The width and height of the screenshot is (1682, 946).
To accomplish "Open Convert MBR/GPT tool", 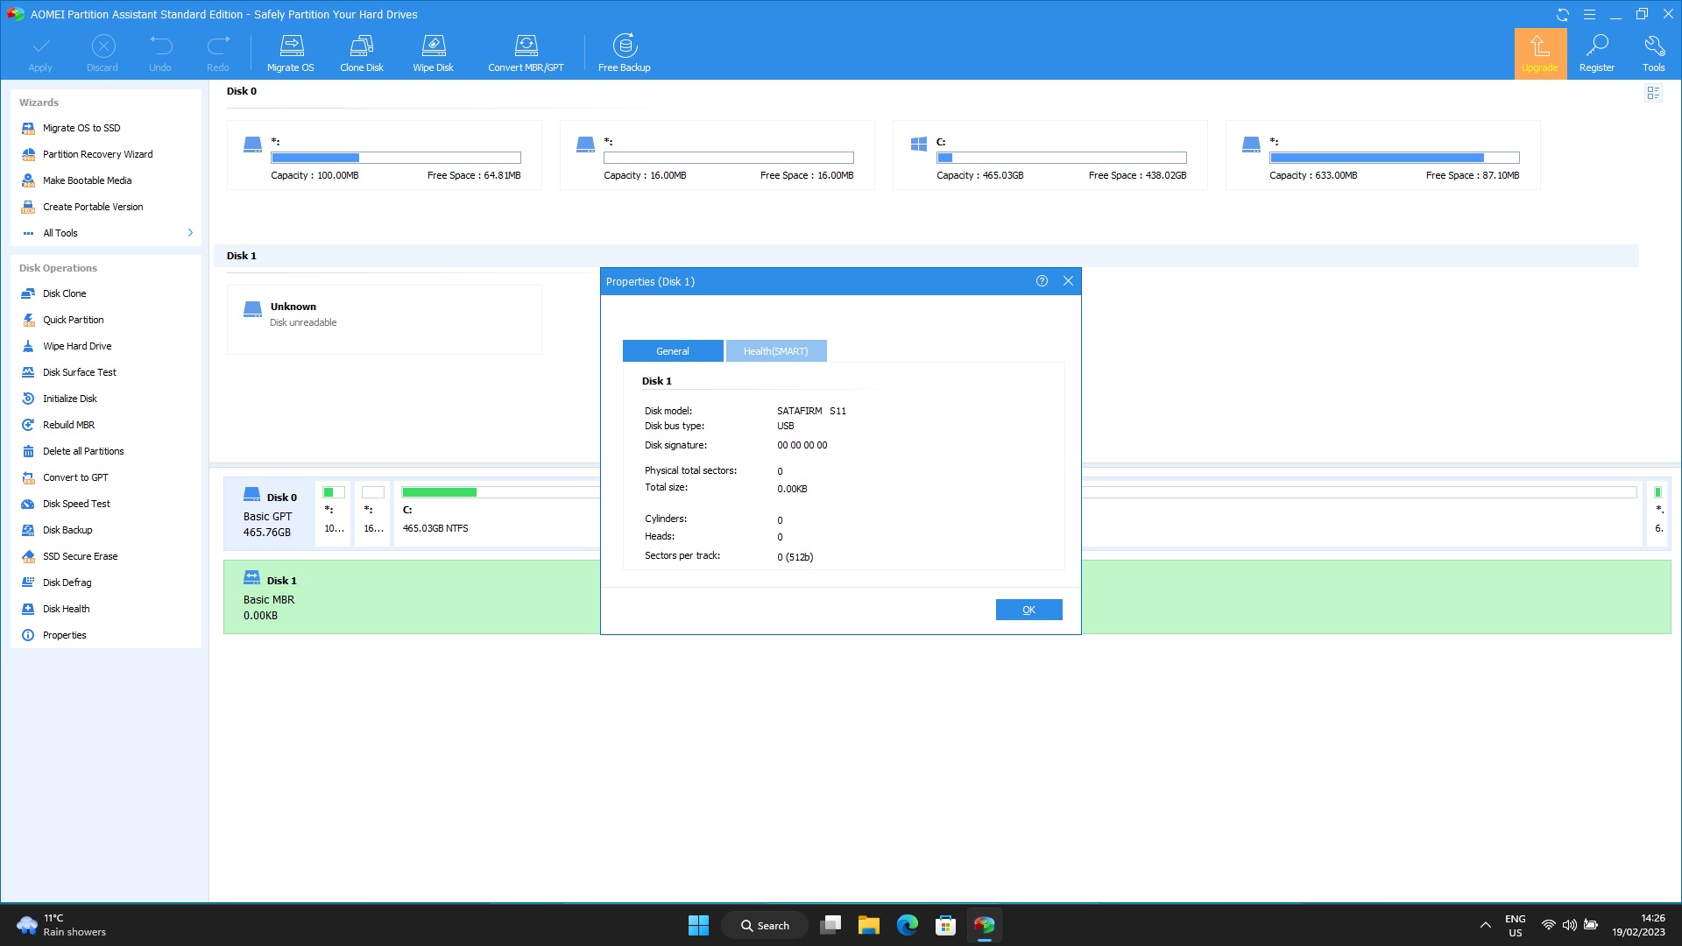I will 526,53.
